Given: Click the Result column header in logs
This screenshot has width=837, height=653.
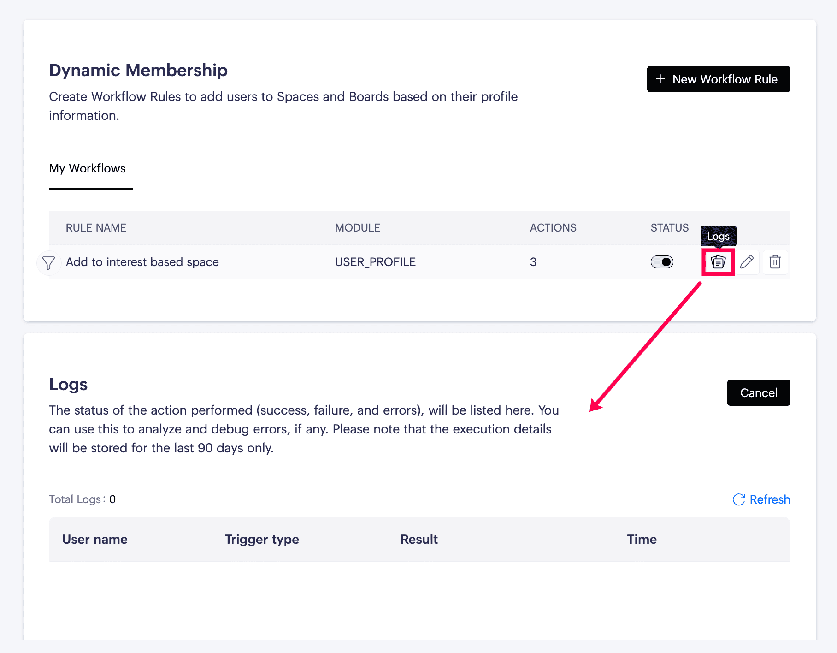Looking at the screenshot, I should point(419,539).
